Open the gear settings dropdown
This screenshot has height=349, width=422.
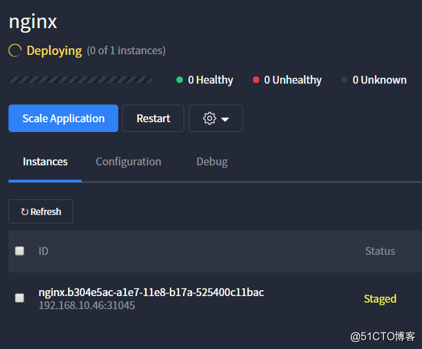pyautogui.click(x=216, y=118)
